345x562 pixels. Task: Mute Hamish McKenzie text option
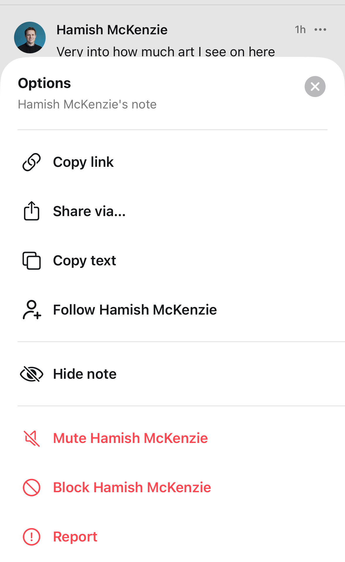131,438
